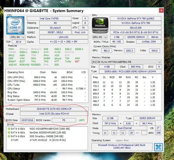Click green check icon for WDC drive

[9, 129]
